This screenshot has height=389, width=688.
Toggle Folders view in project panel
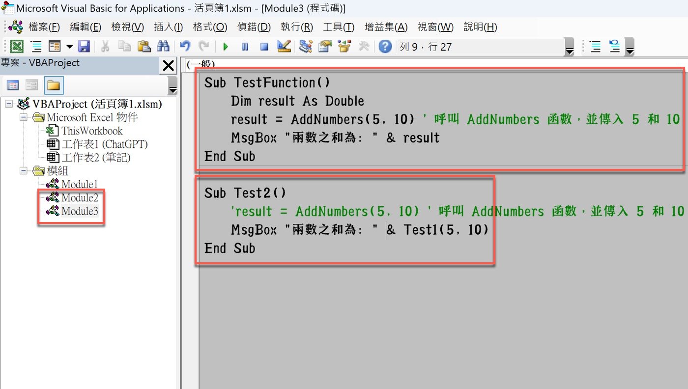(53, 85)
